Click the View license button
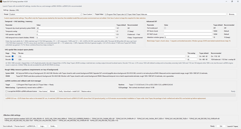 point(43,91)
